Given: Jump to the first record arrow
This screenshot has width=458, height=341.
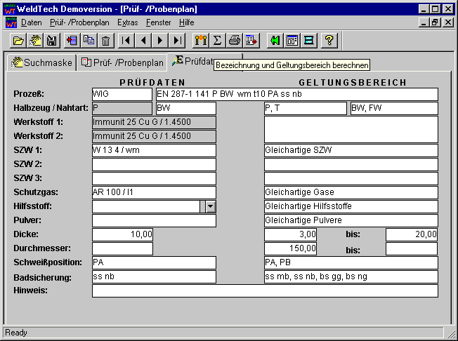Looking at the screenshot, I should pos(128,40).
